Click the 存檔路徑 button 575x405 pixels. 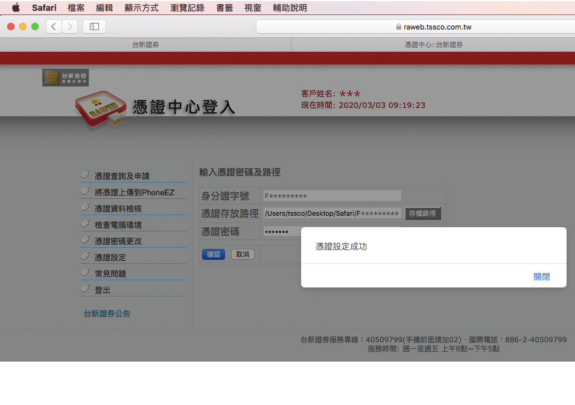pos(422,213)
